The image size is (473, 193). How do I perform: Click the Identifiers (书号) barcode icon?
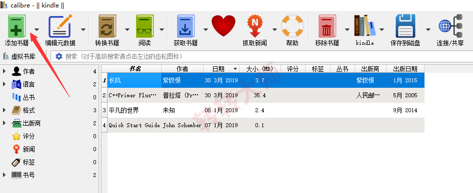click(x=16, y=175)
